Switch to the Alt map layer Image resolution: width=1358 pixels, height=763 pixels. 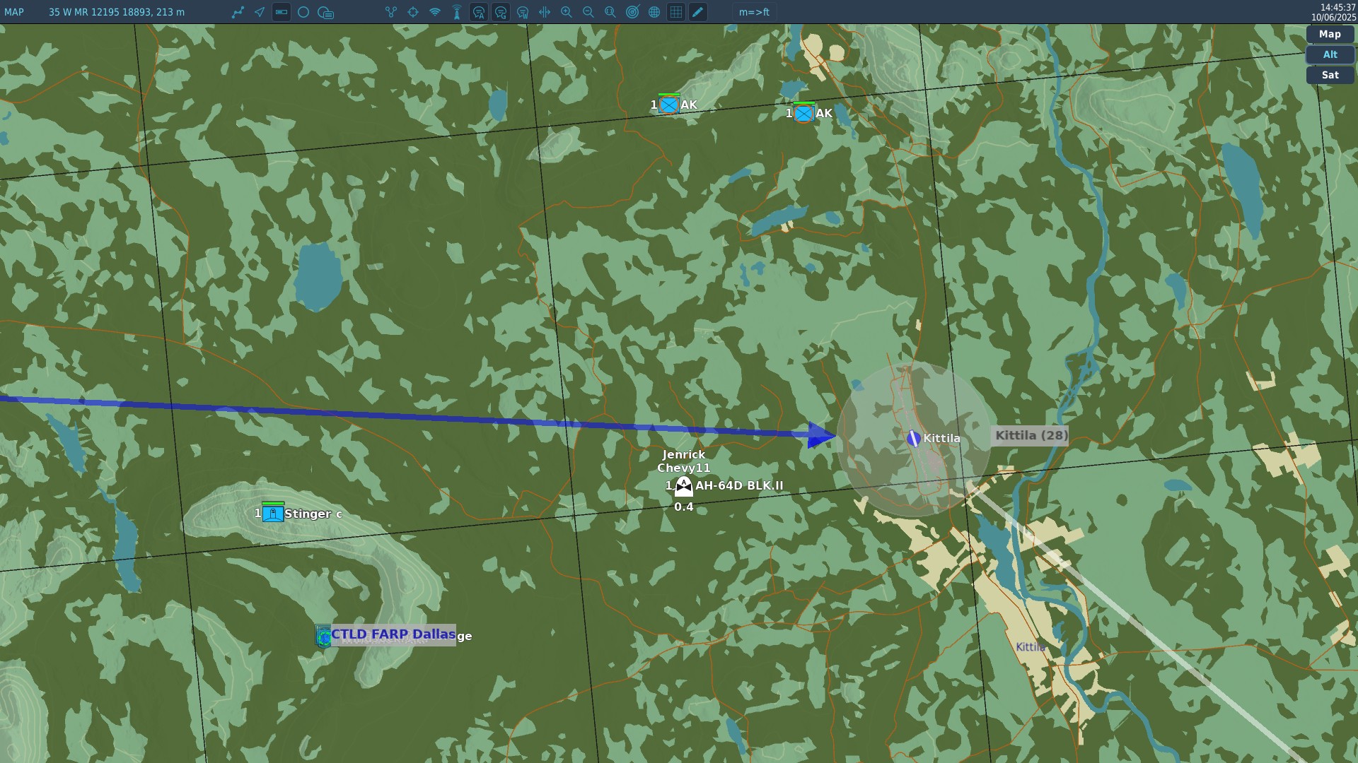pos(1330,54)
